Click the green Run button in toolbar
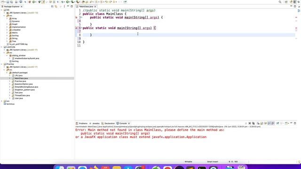The image size is (301, 169). (67, 2)
